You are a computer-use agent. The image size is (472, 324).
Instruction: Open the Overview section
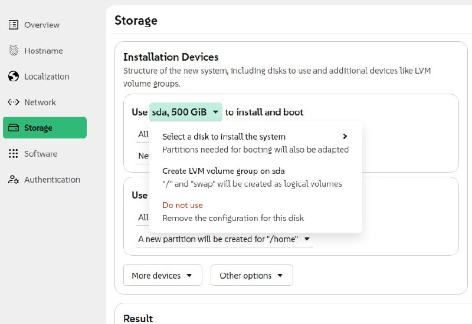pyautogui.click(x=41, y=25)
